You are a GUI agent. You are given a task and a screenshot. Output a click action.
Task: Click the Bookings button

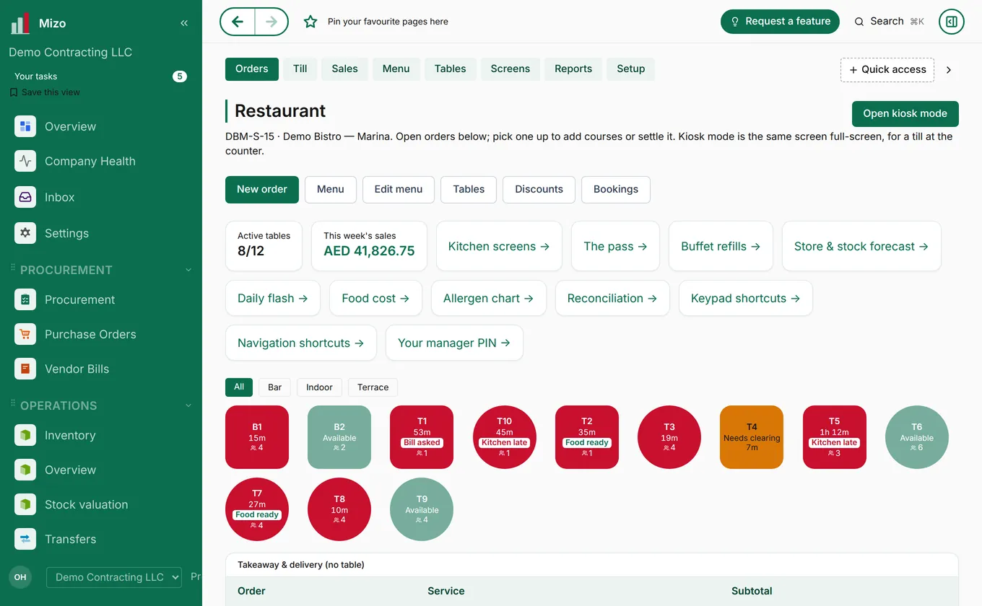[616, 189]
